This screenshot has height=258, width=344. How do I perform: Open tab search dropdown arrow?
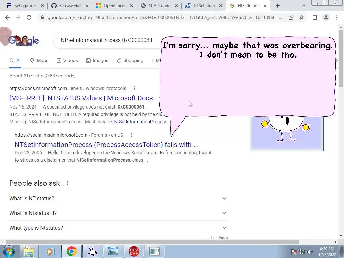pyautogui.click(x=304, y=6)
